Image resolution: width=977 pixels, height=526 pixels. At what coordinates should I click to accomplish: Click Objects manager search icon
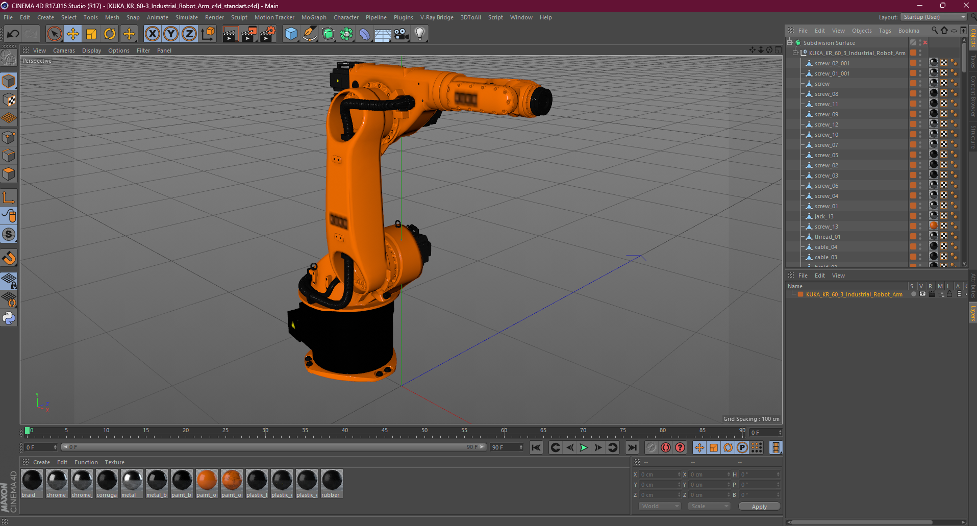pyautogui.click(x=935, y=31)
